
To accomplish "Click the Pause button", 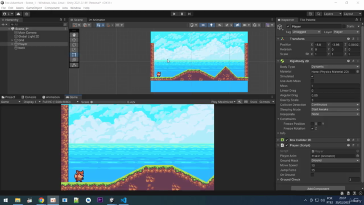I will (182, 14).
